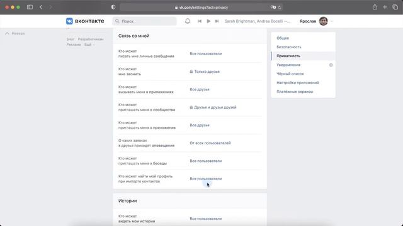Open the Реклама footer link
The image size is (403, 226).
[x=74, y=45]
